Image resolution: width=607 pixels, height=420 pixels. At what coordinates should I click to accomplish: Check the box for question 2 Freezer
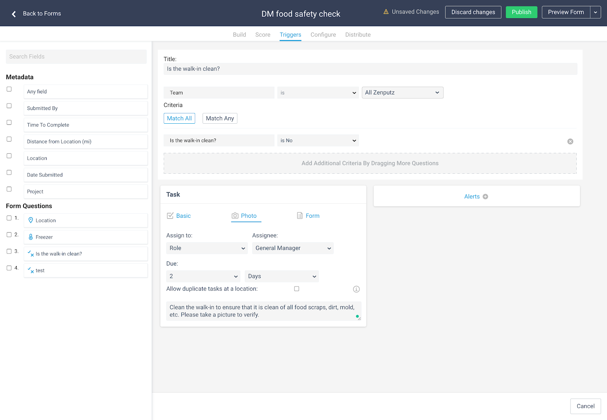pyautogui.click(x=9, y=235)
